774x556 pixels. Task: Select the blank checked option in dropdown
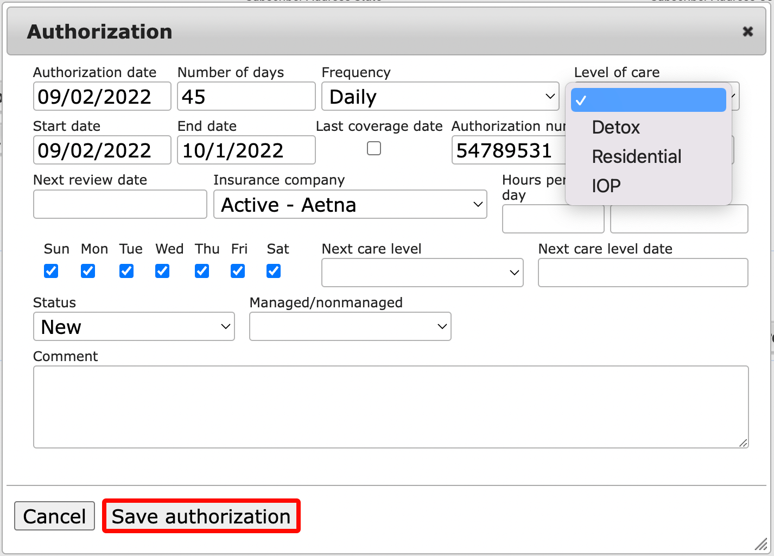648,100
